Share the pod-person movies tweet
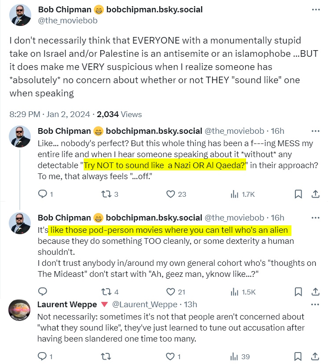The width and height of the screenshot is (328, 364). click(315, 291)
